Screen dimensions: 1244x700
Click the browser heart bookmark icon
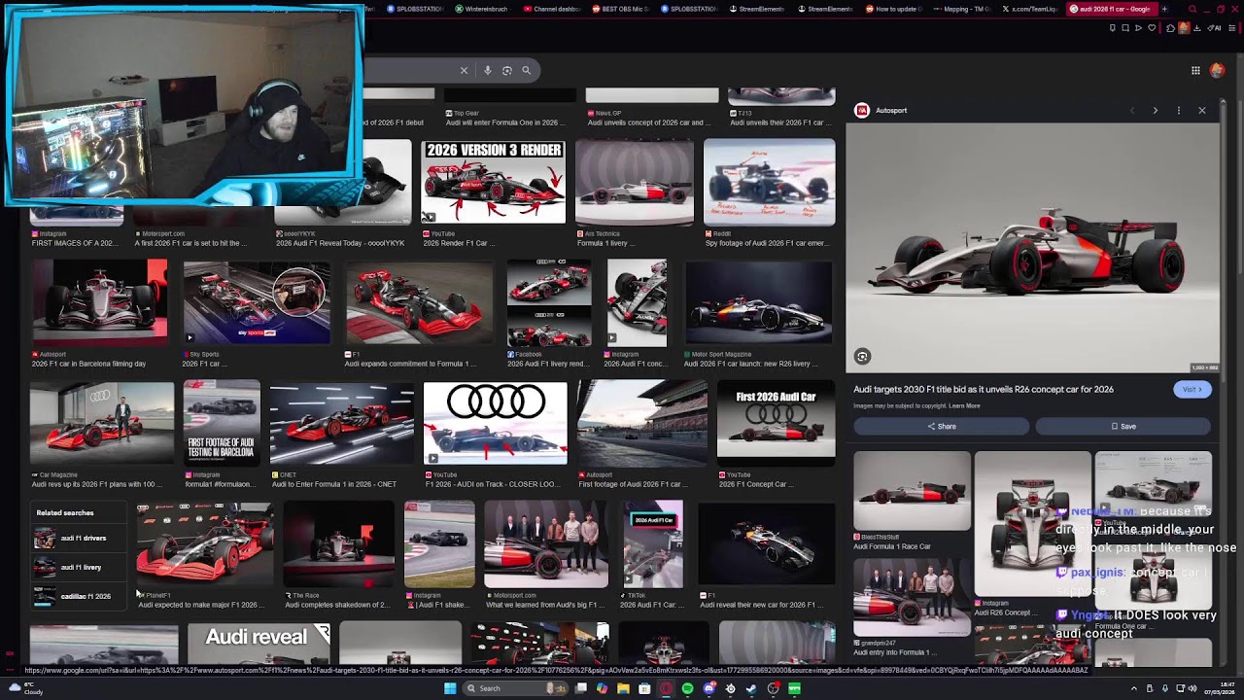pyautogui.click(x=1152, y=28)
